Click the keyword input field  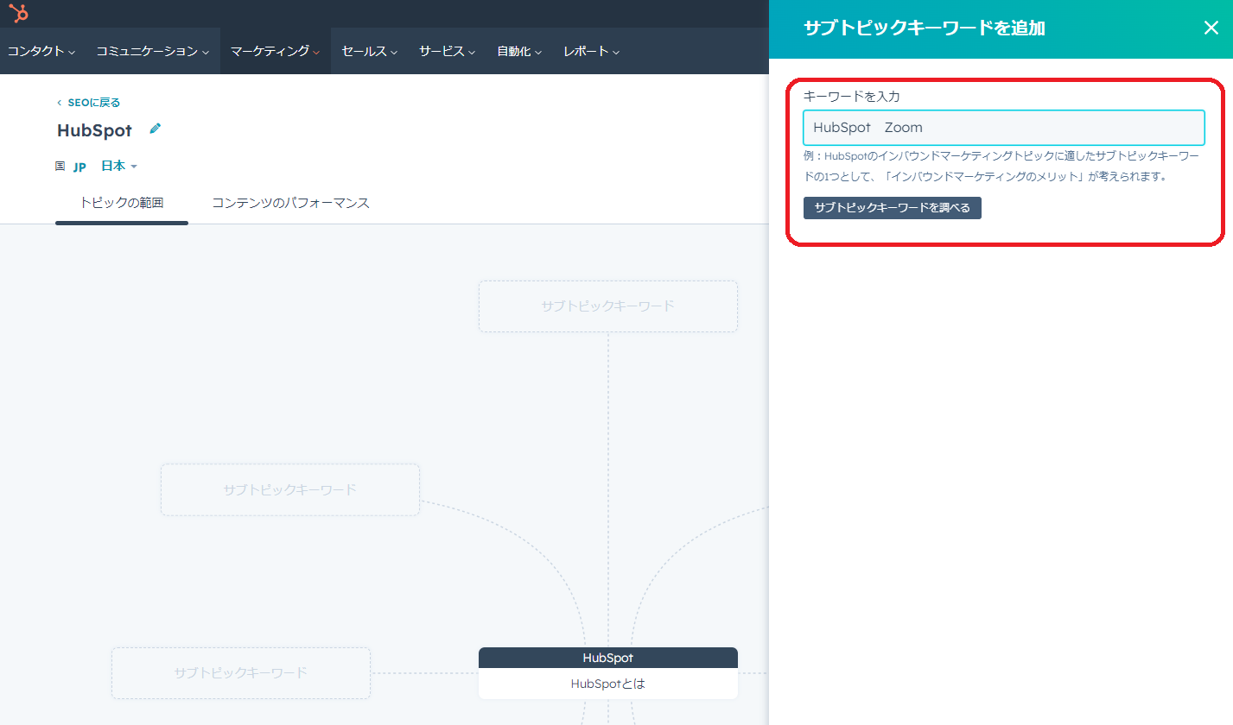click(1003, 128)
